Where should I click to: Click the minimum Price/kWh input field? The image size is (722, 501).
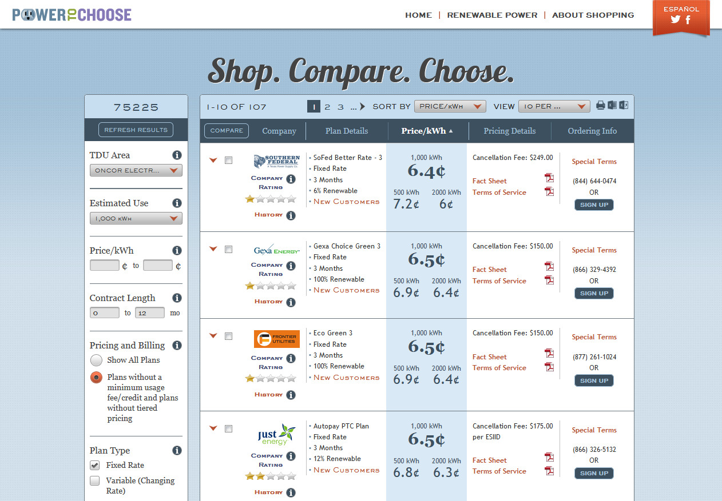tap(105, 266)
